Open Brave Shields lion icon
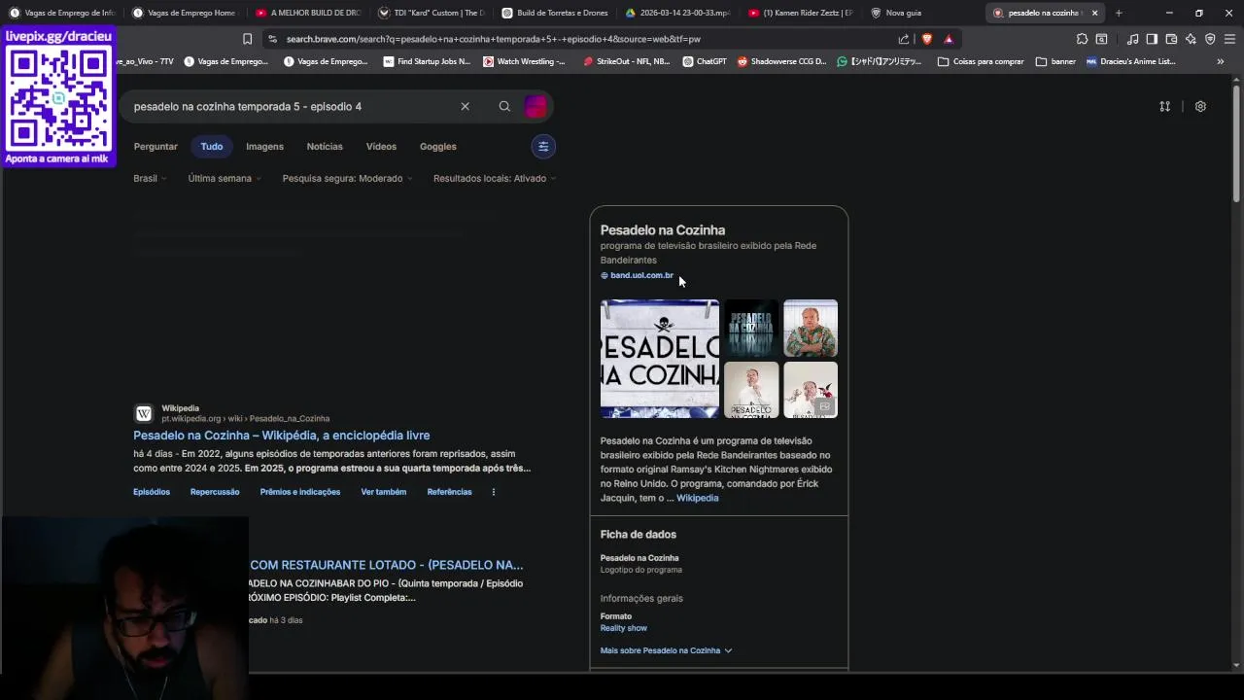 click(926, 39)
